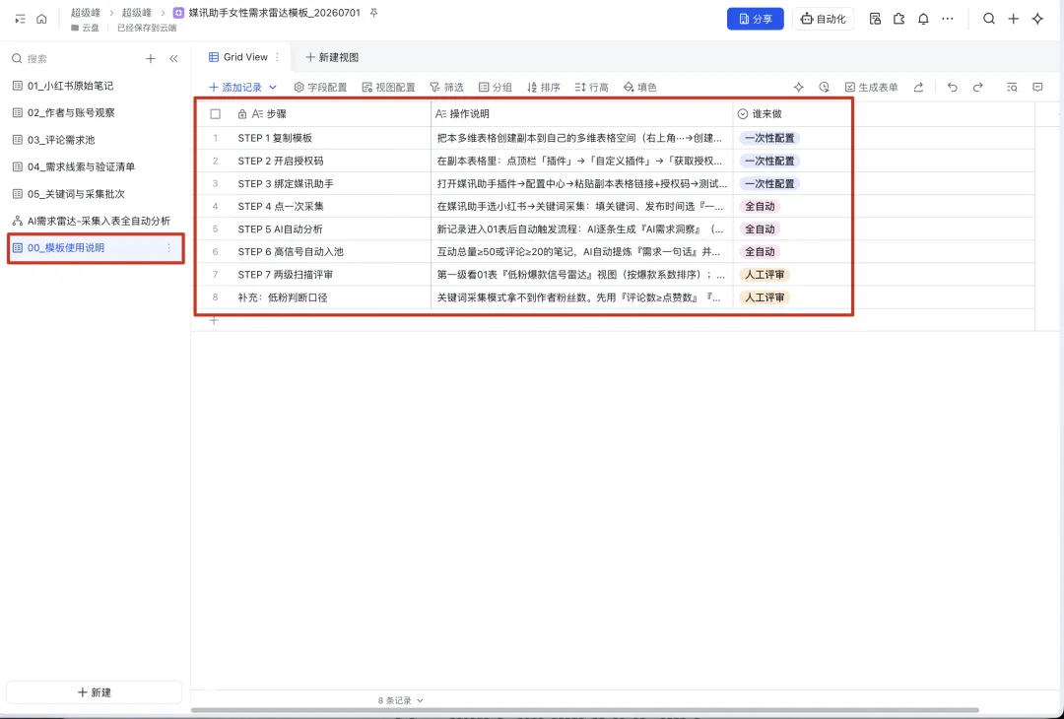Open table 04_需求线索与验证清单

(x=95, y=166)
